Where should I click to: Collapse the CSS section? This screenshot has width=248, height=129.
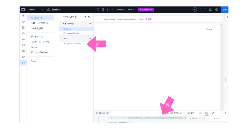(x=90, y=39)
